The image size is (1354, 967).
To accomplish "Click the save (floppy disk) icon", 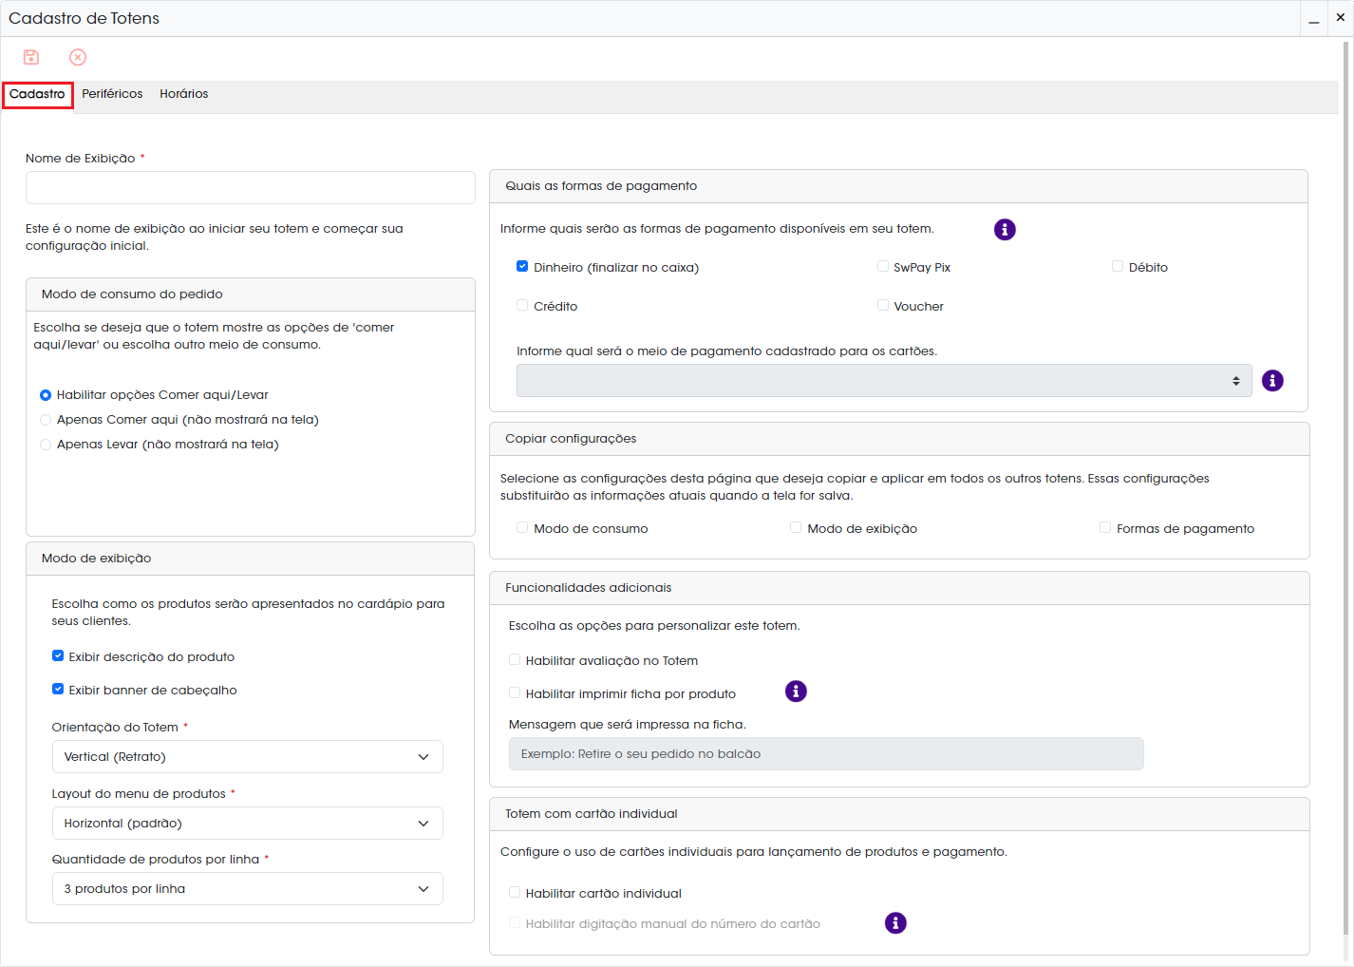I will [31, 57].
